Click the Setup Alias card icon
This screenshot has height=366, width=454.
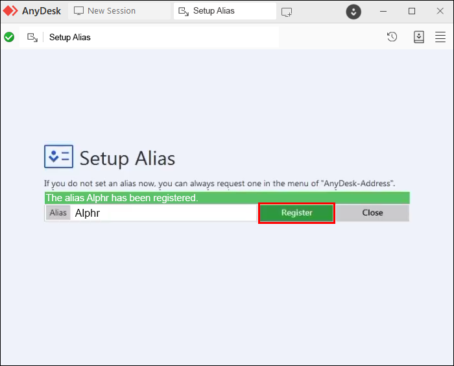[59, 156]
